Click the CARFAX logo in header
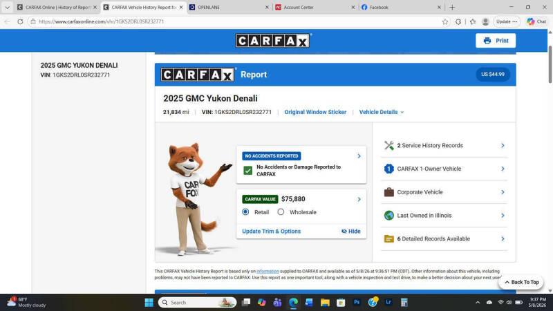 [272, 41]
